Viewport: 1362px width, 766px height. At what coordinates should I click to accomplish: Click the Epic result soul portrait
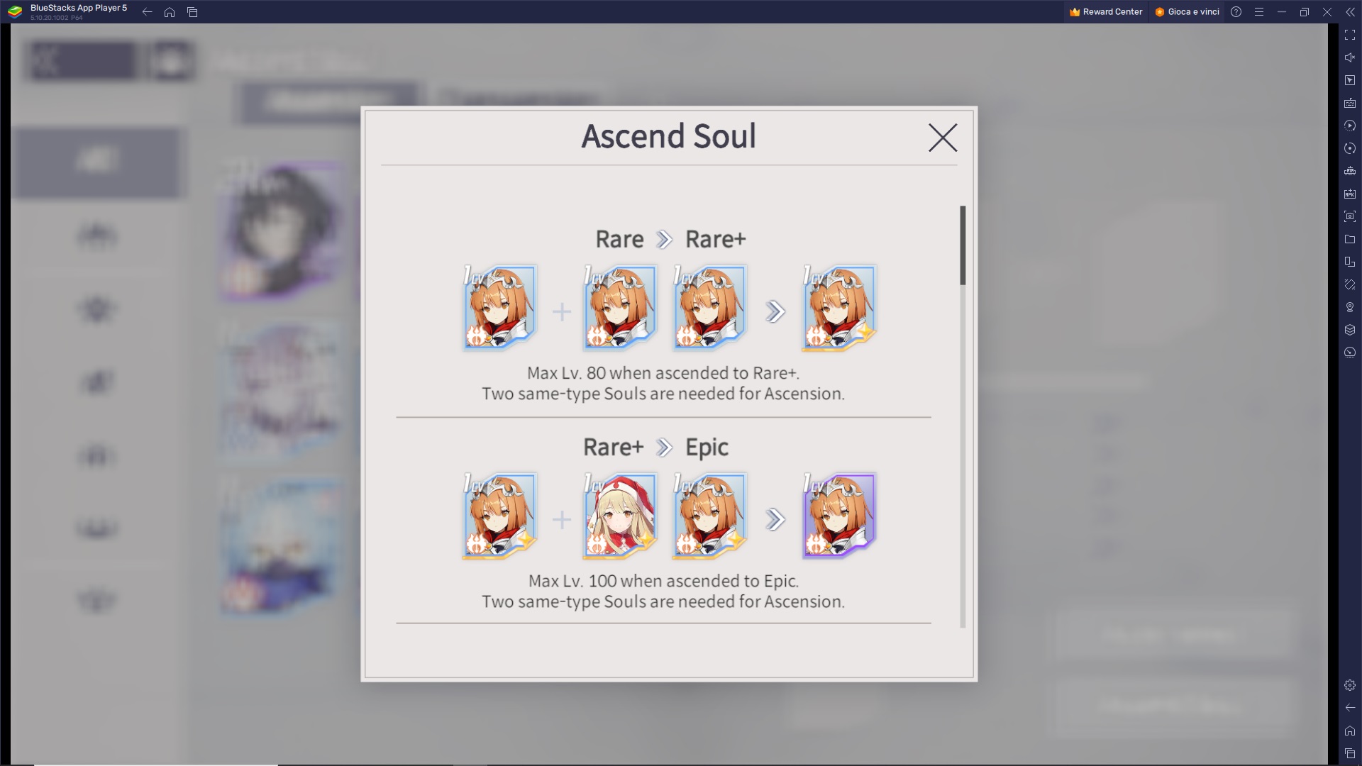point(839,516)
